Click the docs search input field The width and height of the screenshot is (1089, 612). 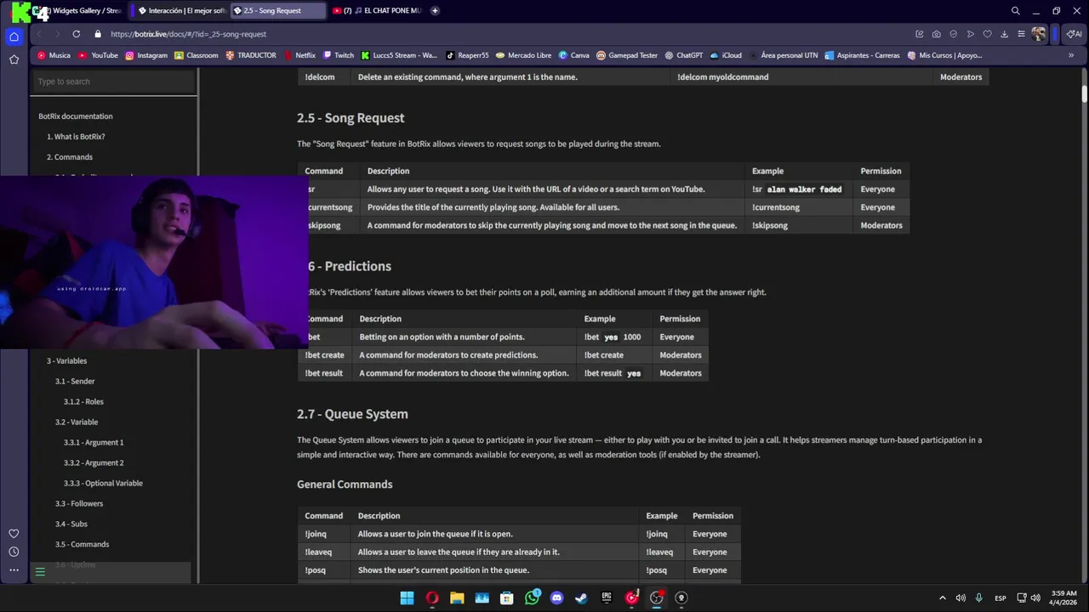[113, 82]
